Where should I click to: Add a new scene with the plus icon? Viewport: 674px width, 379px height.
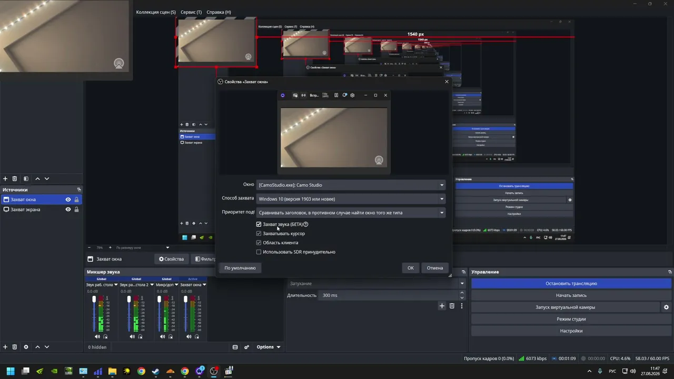tap(5, 179)
